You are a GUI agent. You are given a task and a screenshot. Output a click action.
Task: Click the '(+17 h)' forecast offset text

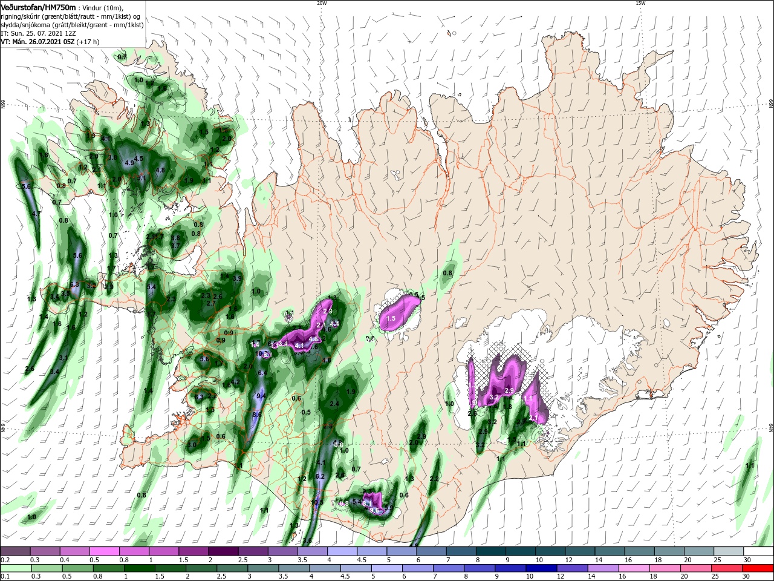point(88,42)
